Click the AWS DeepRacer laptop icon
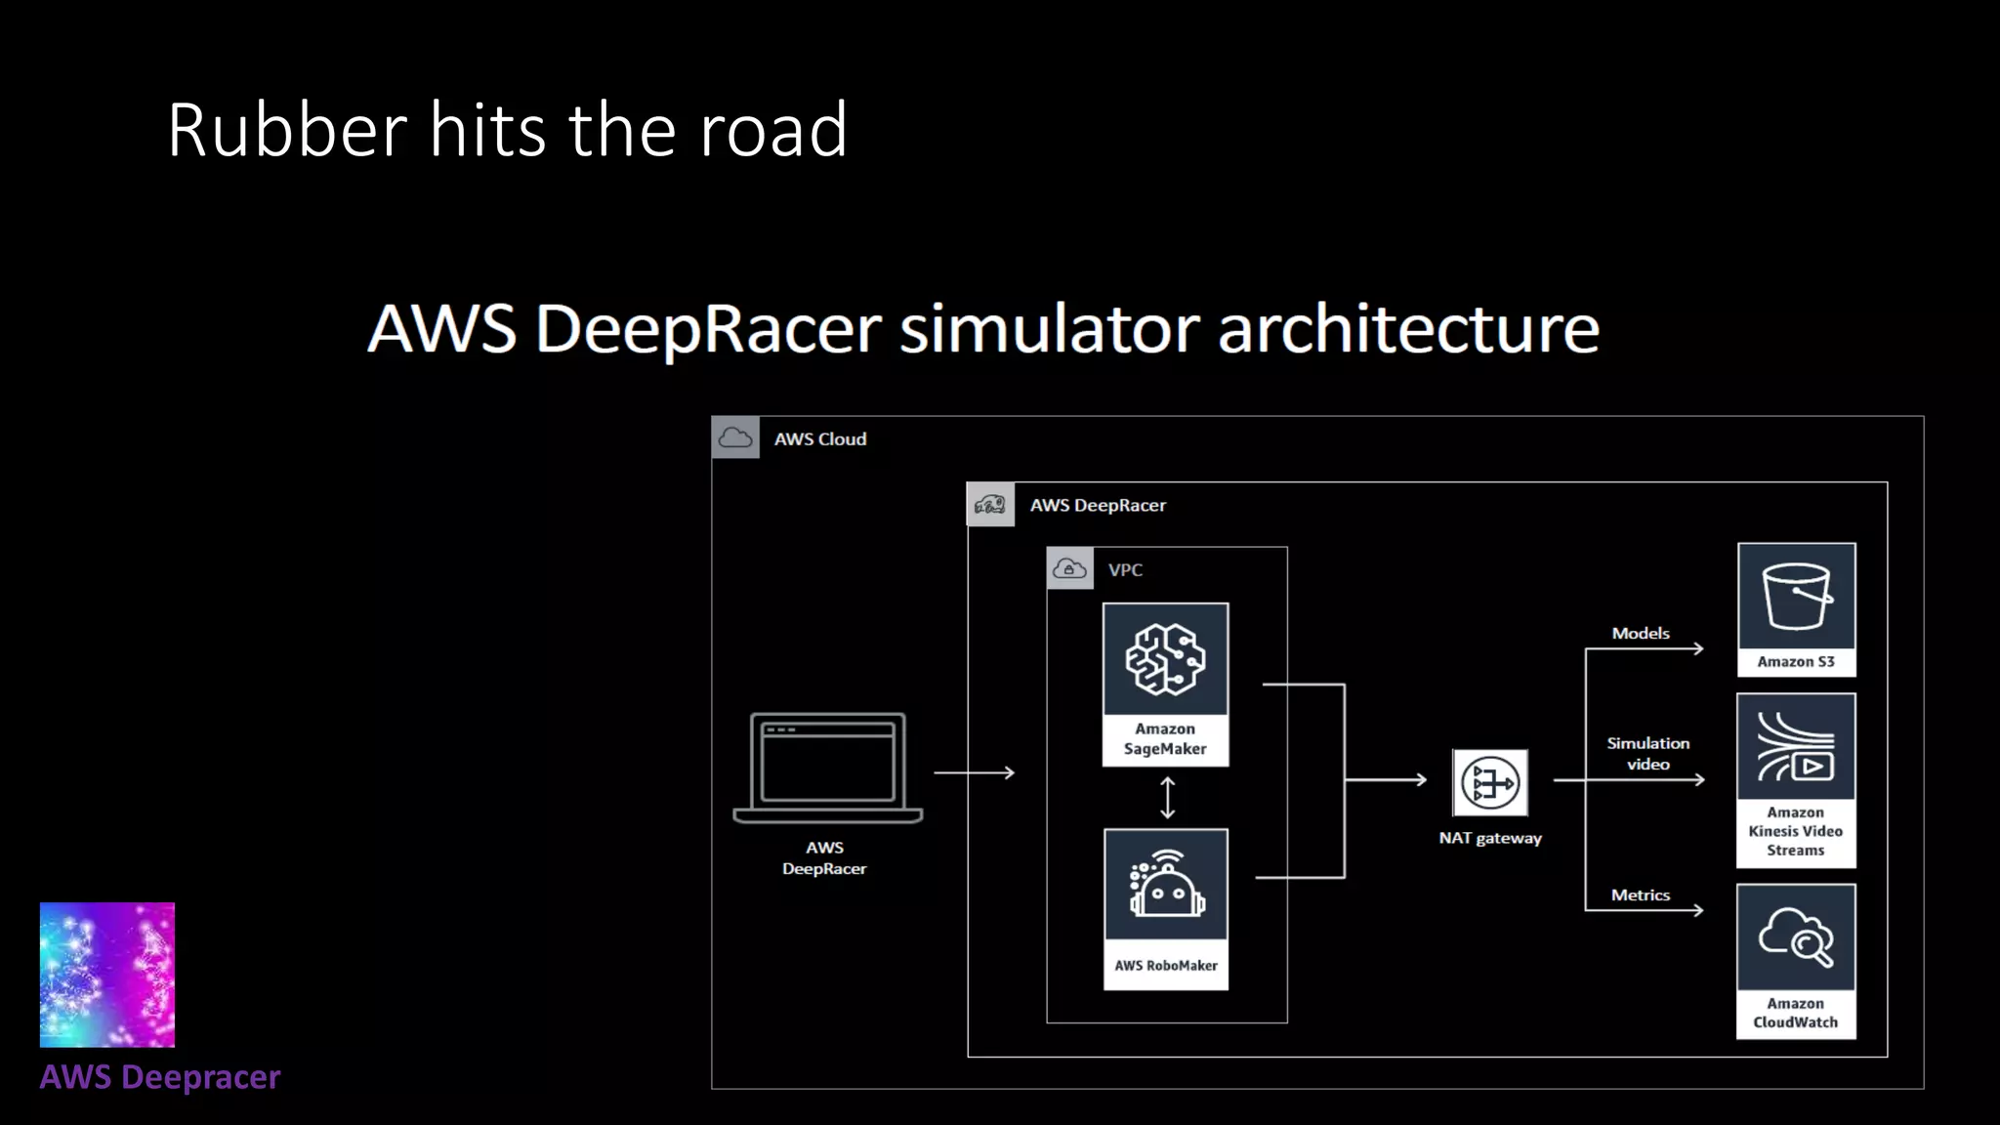 [x=827, y=769]
